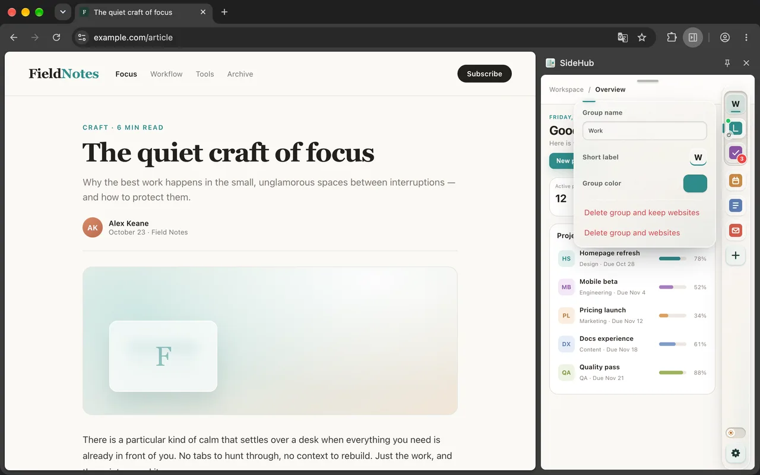Open the browser profile icon
The image size is (760, 475).
725,37
